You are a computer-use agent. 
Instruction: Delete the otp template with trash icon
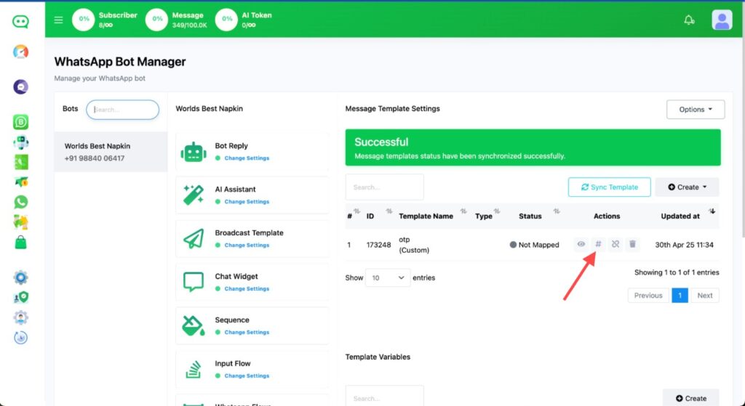pyautogui.click(x=632, y=244)
